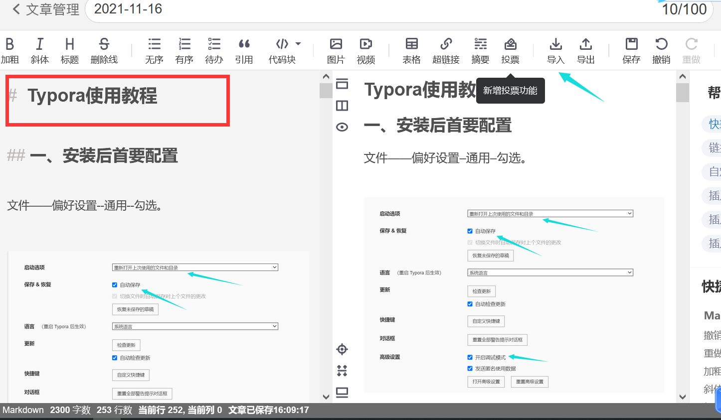The width and height of the screenshot is (721, 420).
Task: Insert a video using 视频
Action: coord(366,51)
